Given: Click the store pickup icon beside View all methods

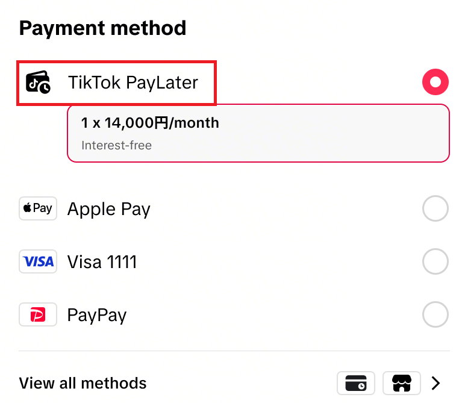Looking at the screenshot, I should coord(402,383).
